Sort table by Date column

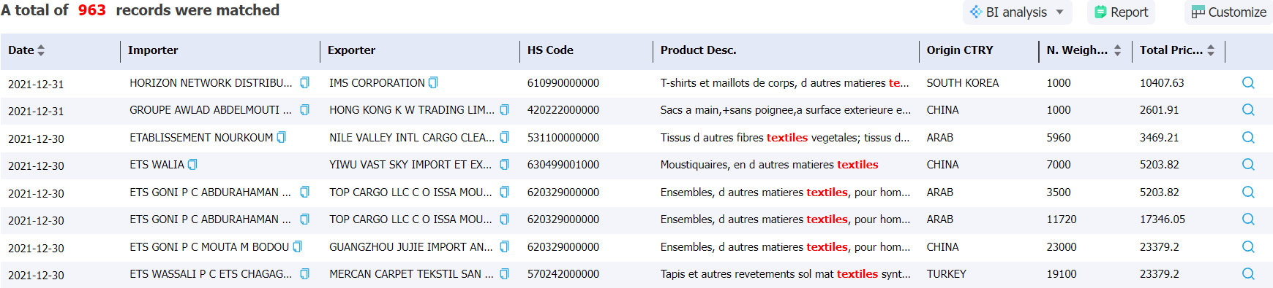41,50
